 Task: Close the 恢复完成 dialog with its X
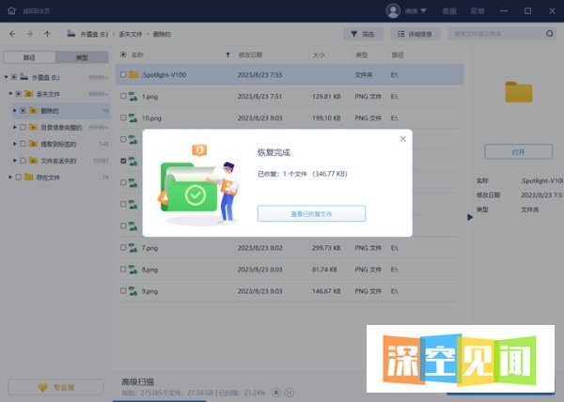(403, 139)
